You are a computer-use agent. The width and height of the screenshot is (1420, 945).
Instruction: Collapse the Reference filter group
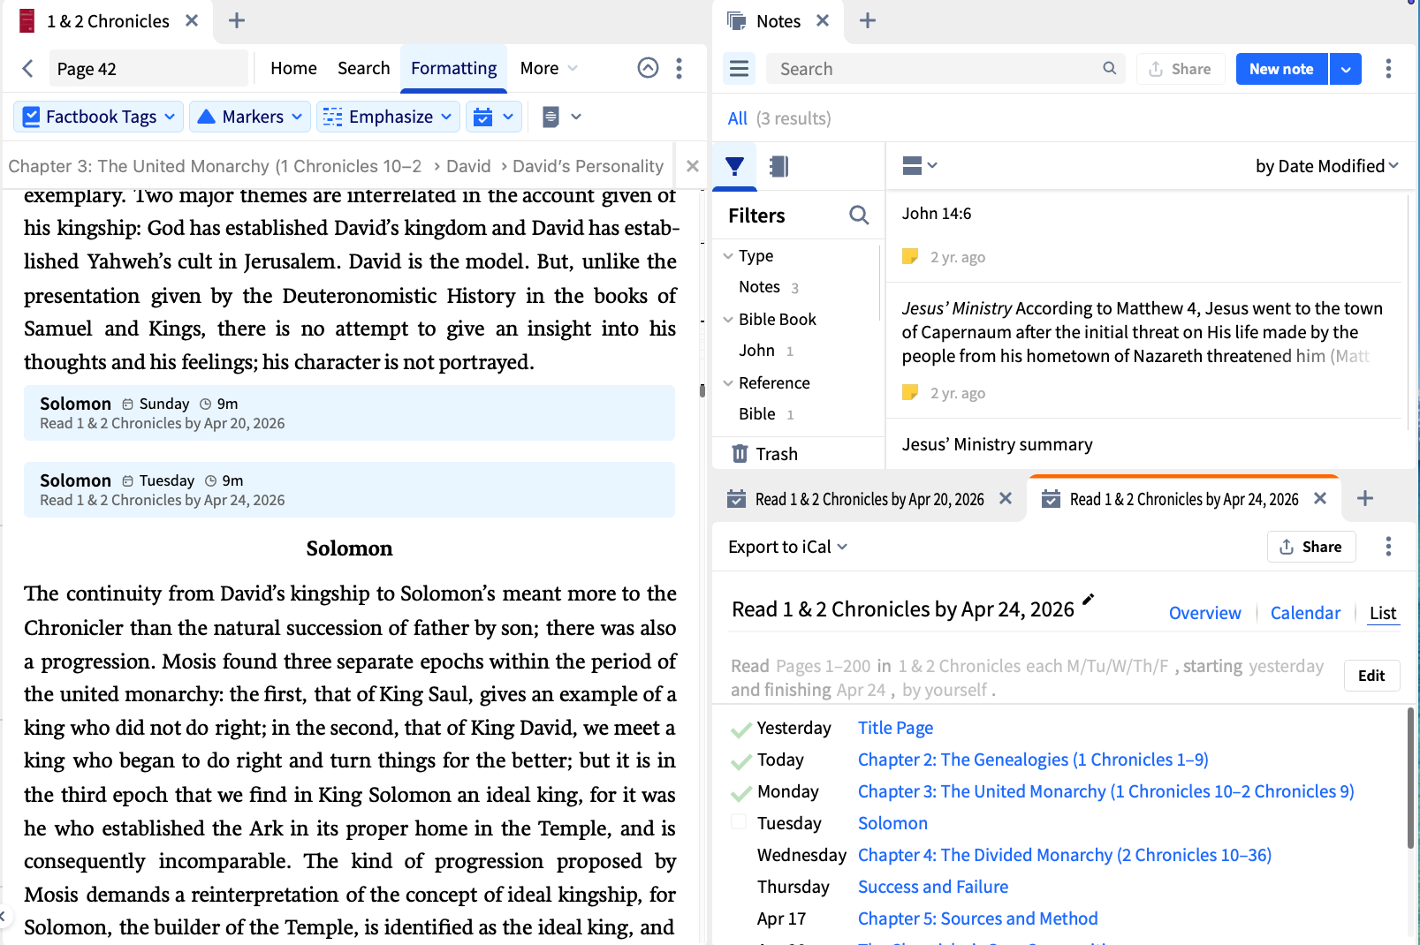[728, 383]
